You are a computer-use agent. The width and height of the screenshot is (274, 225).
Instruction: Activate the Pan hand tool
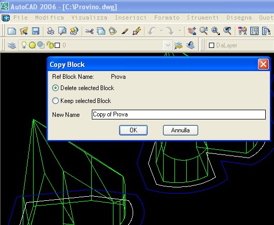[191, 31]
